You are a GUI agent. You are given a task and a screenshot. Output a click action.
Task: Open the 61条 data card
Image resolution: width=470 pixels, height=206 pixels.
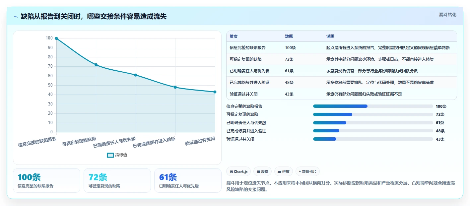tap(188, 180)
